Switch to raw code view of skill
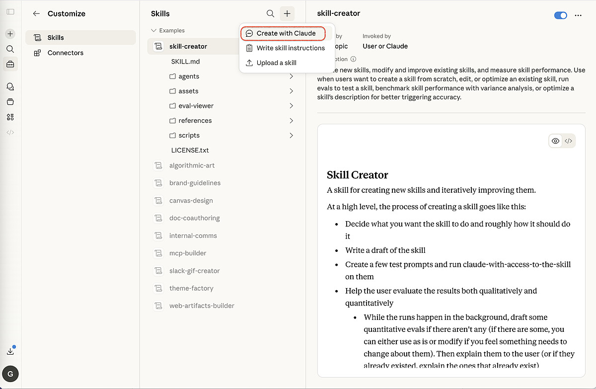 [569, 141]
